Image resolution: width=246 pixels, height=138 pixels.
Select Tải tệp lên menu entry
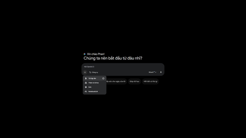[94, 78]
